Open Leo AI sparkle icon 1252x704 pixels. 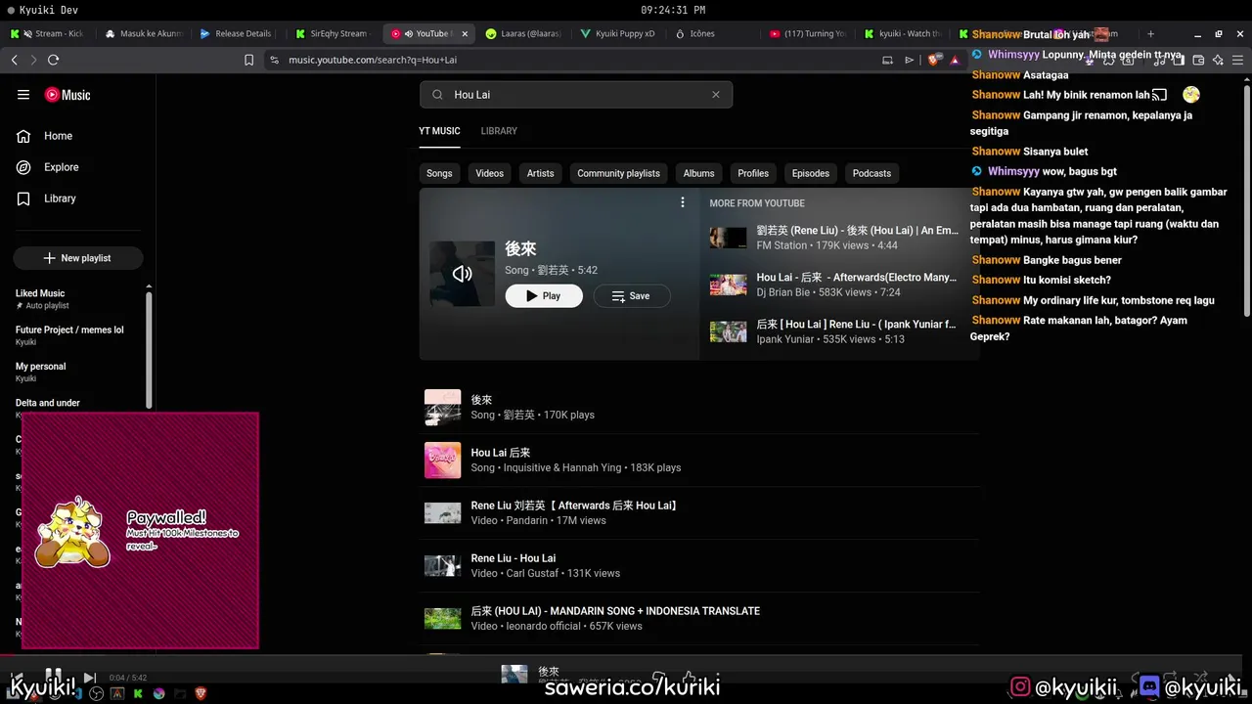1218,60
